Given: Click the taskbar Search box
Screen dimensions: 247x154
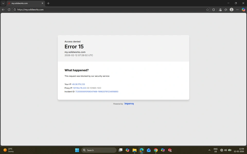Looking at the screenshot, I should click(x=99, y=150).
